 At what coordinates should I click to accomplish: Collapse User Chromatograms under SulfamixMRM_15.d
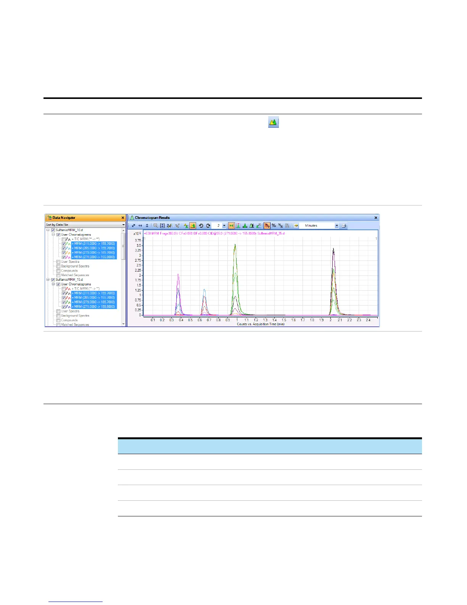pyautogui.click(x=53, y=284)
